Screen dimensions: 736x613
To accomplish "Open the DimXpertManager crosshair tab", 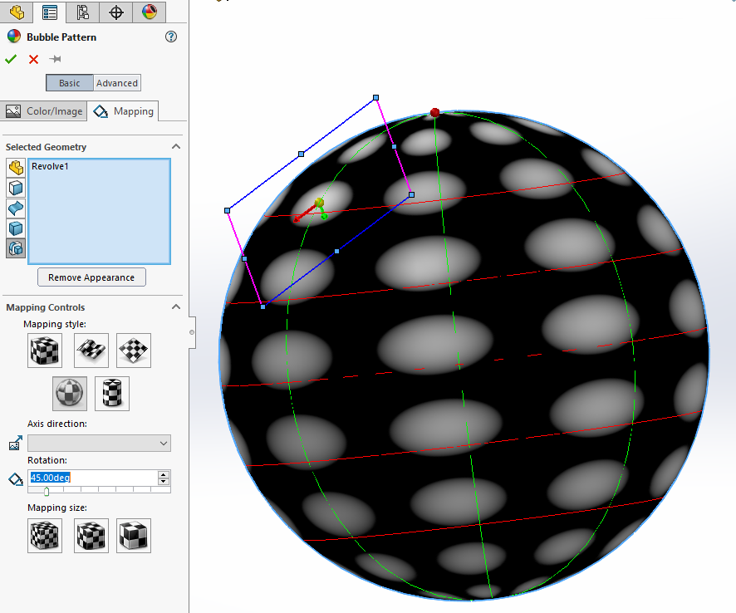I will [116, 12].
